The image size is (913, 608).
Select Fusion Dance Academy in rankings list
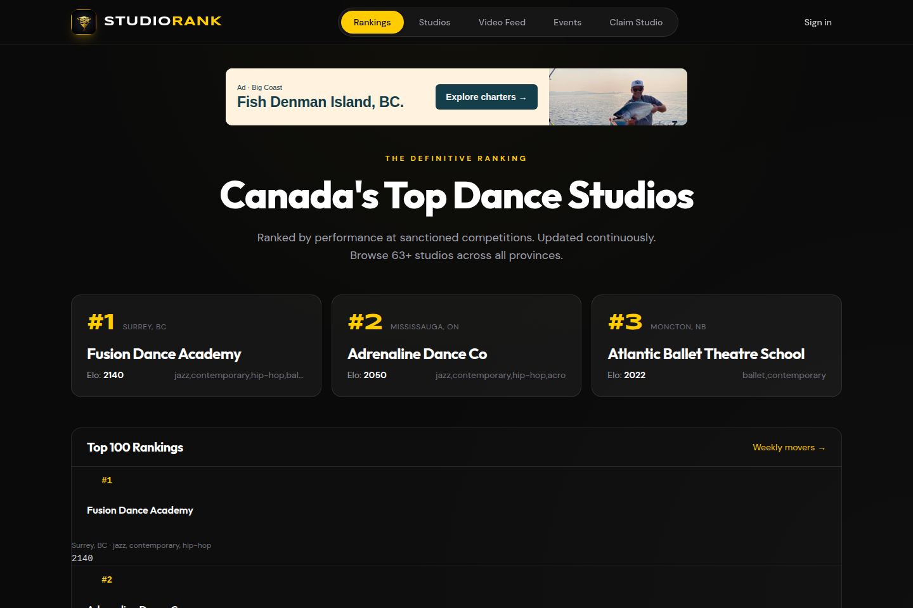tap(140, 510)
